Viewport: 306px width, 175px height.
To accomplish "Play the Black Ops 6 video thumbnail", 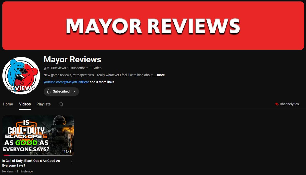I will 38,136.
